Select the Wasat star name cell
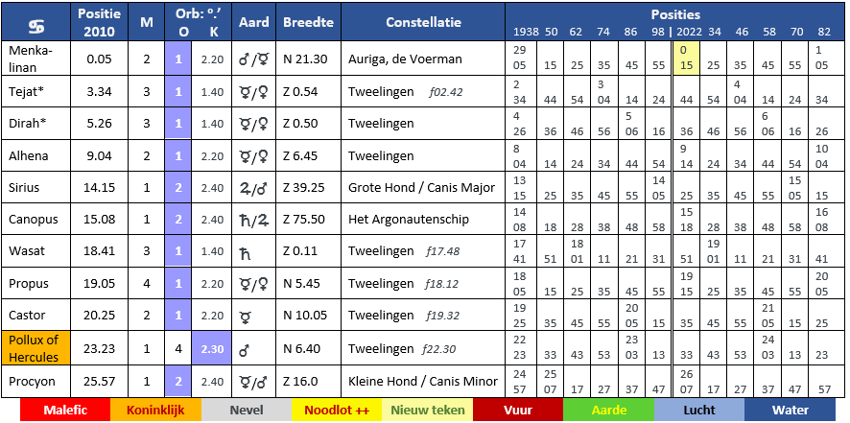 tap(35, 251)
